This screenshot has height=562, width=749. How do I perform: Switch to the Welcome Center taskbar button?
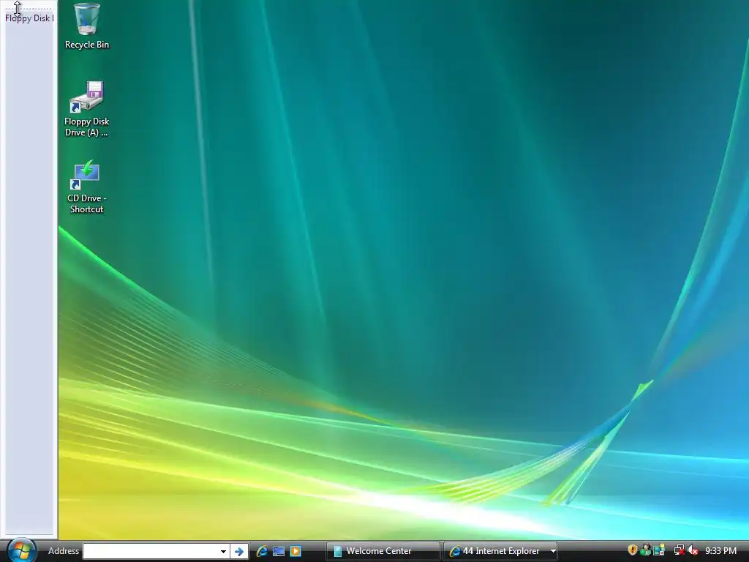[x=383, y=551]
